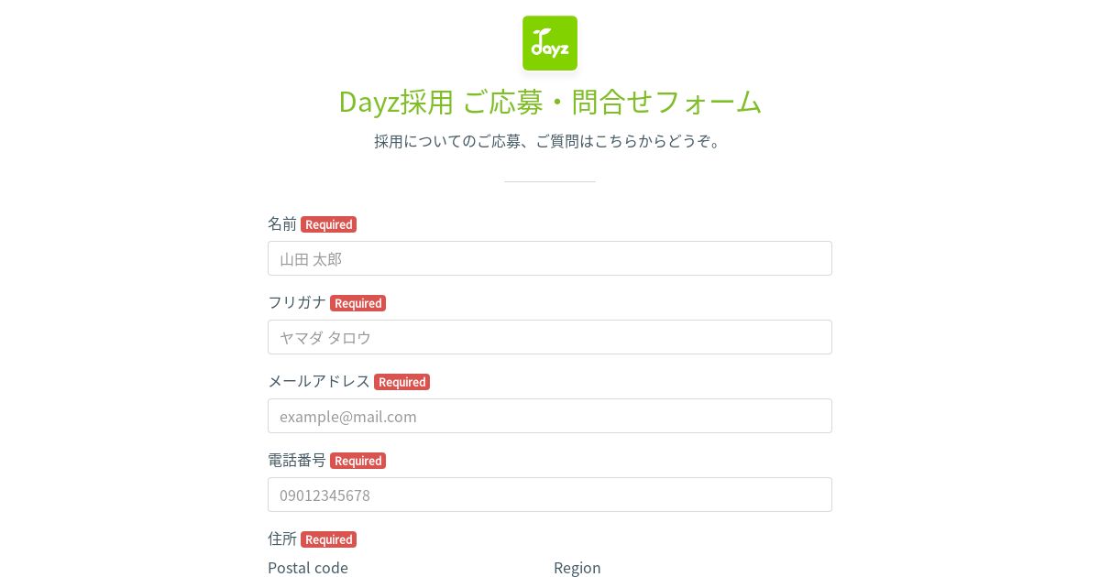Image resolution: width=1100 pixels, height=577 pixels.
Task: Click the Required badge beside 電話番号
Action: click(357, 461)
